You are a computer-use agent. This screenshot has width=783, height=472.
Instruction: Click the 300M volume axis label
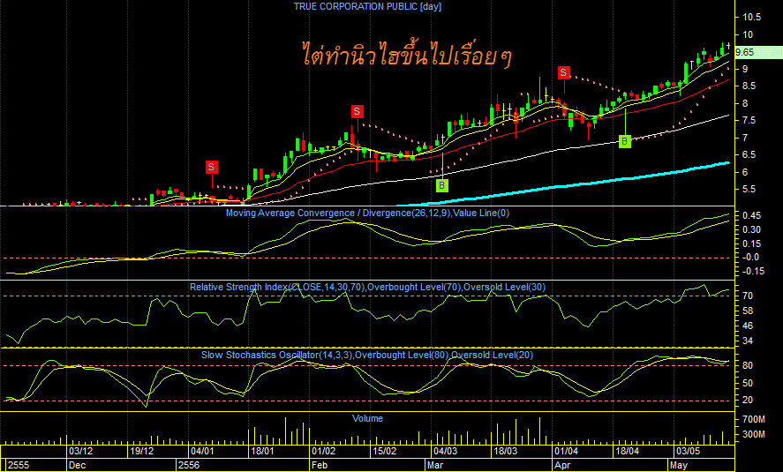coord(754,435)
